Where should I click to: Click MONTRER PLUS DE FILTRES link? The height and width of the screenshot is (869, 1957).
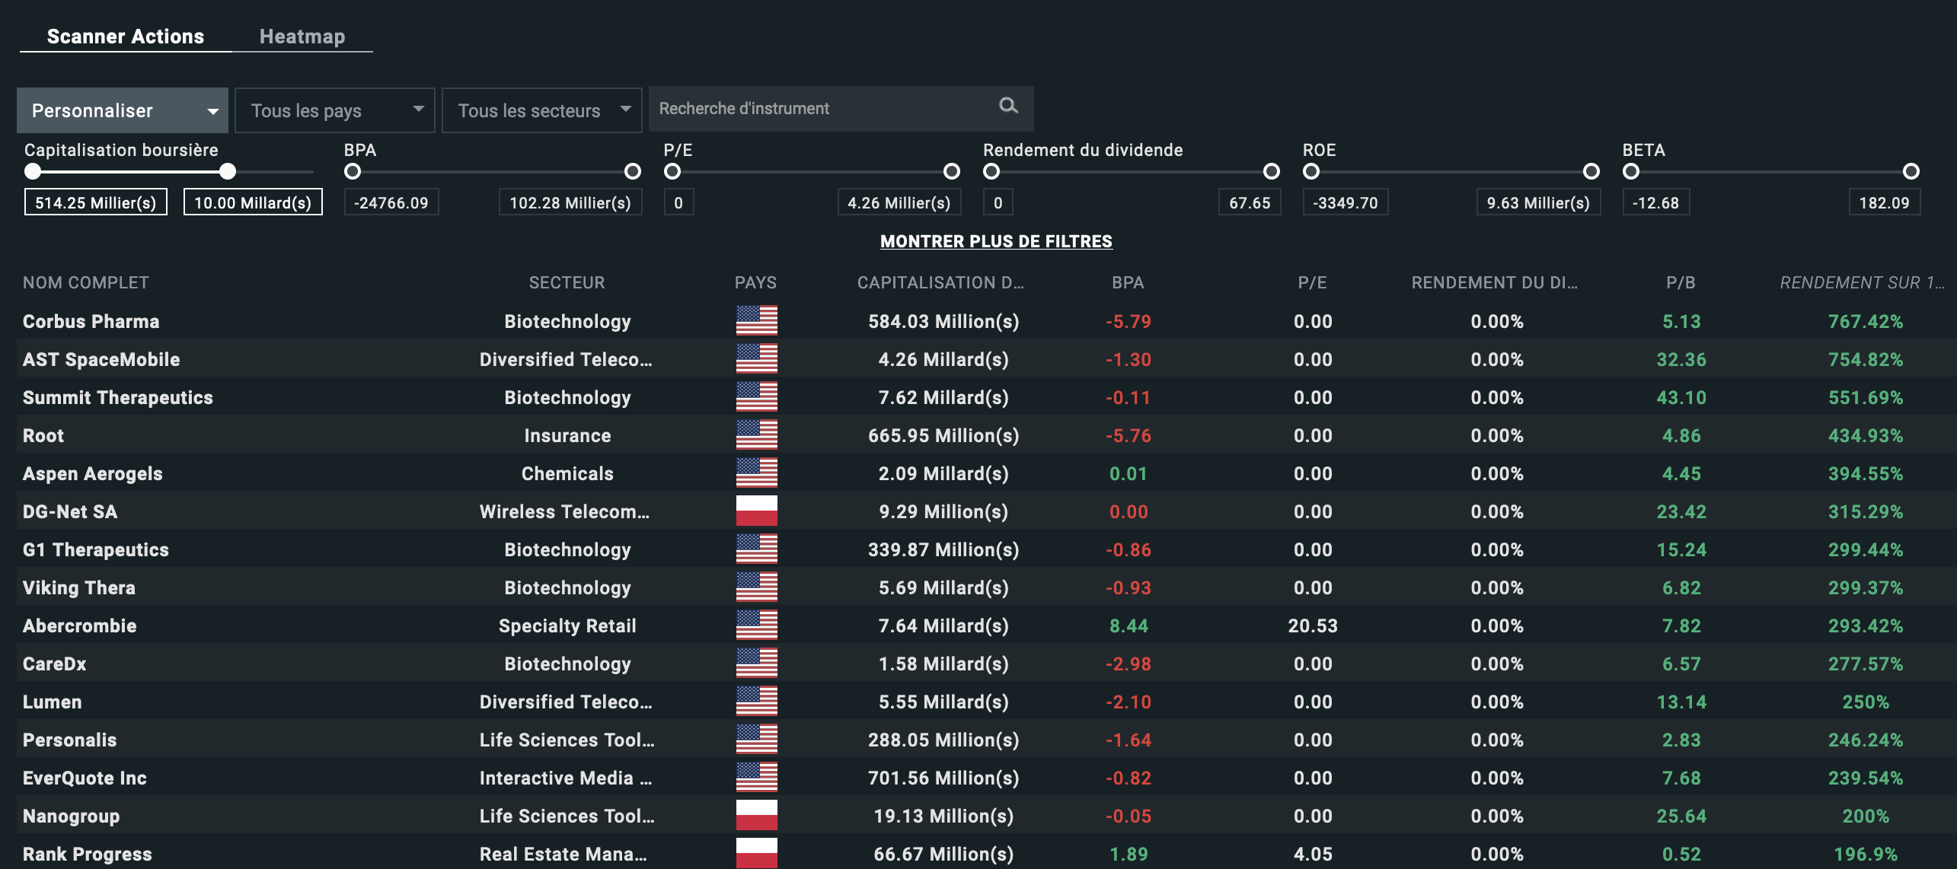996,241
